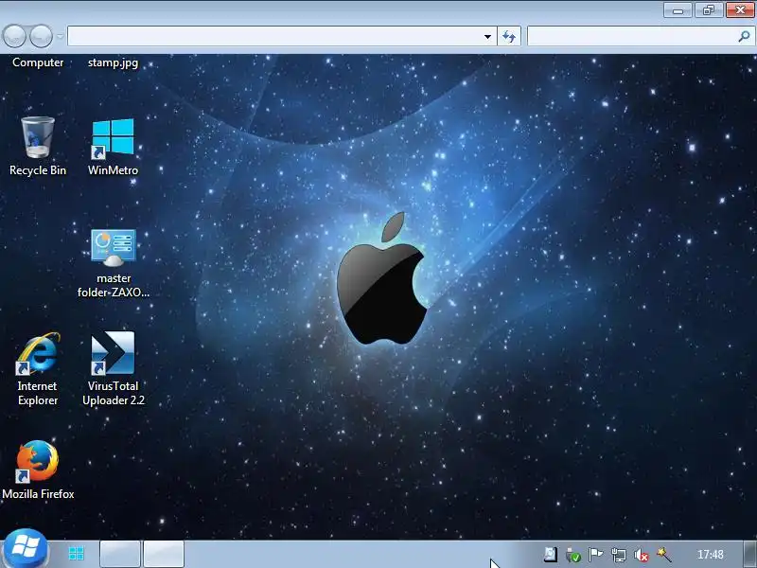Viewport: 757px width, 568px height.
Task: Minimize the window
Action: click(678, 10)
